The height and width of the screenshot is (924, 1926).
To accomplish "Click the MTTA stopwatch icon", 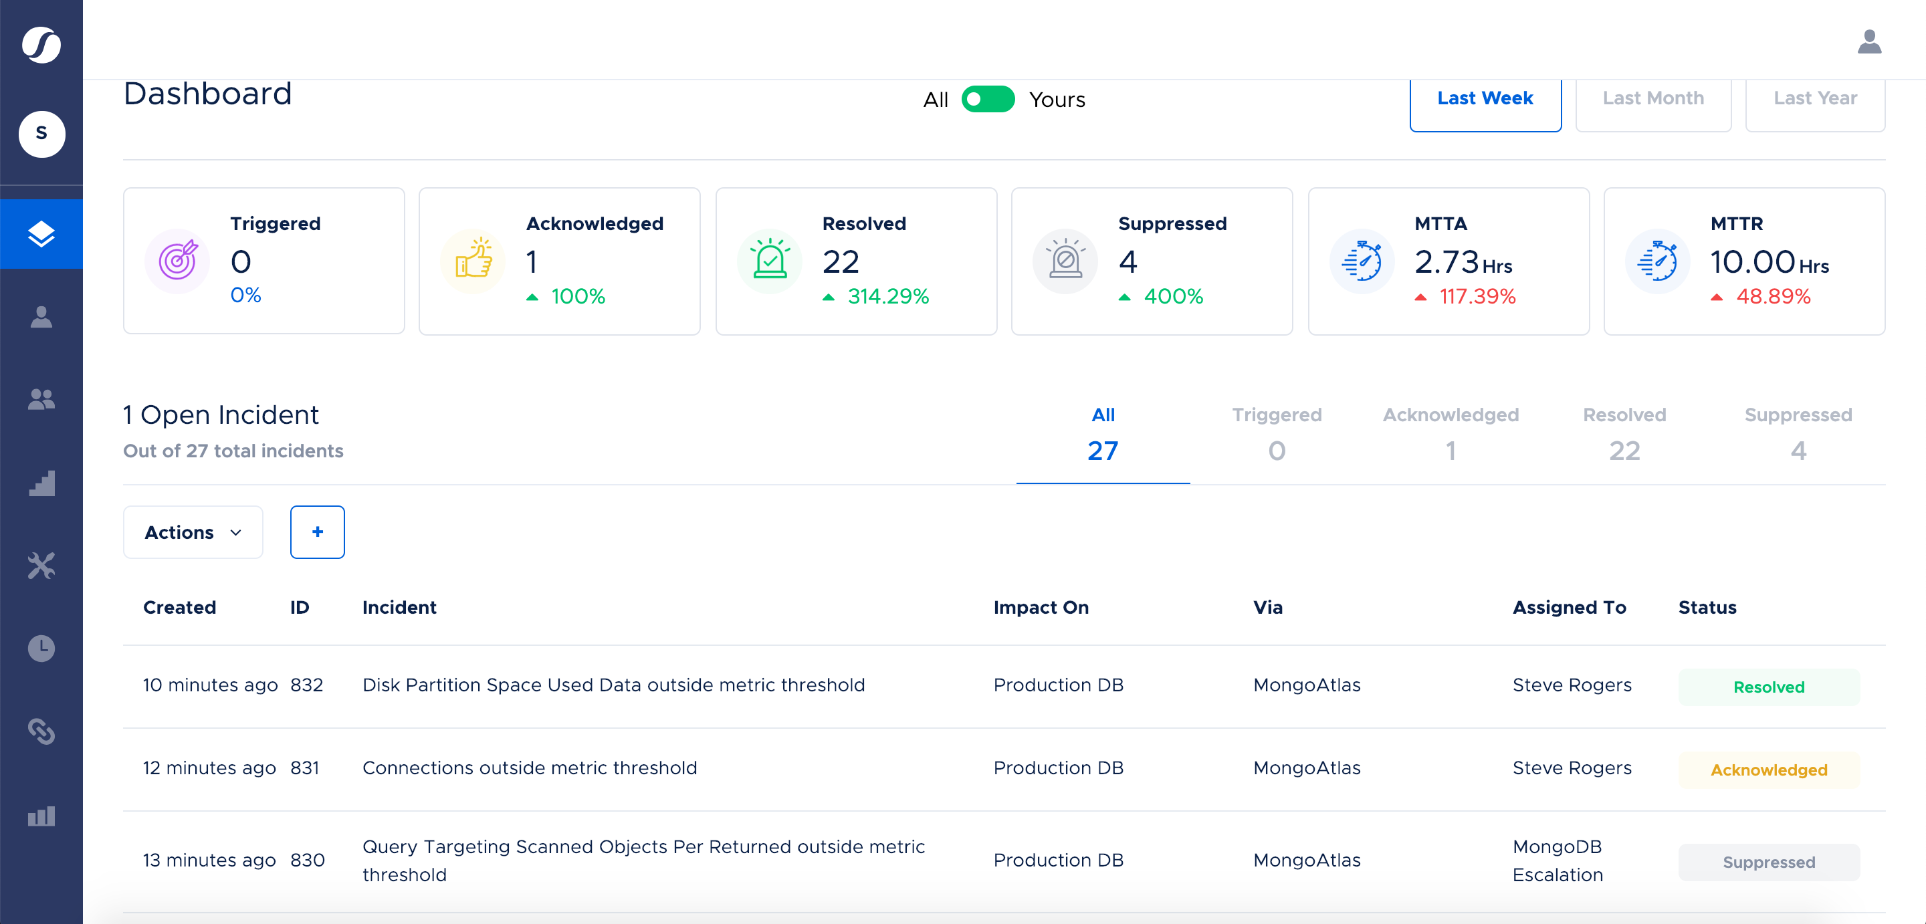I will coord(1362,261).
